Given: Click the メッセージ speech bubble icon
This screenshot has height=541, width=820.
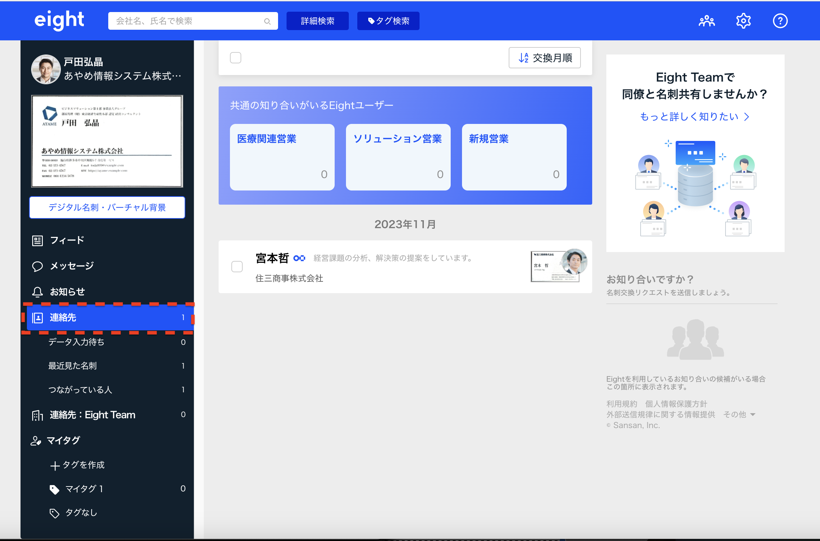Looking at the screenshot, I should click(x=37, y=266).
